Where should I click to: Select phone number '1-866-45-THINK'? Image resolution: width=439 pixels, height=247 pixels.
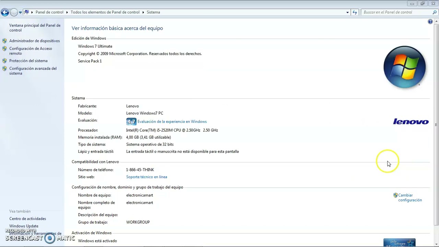(x=140, y=170)
